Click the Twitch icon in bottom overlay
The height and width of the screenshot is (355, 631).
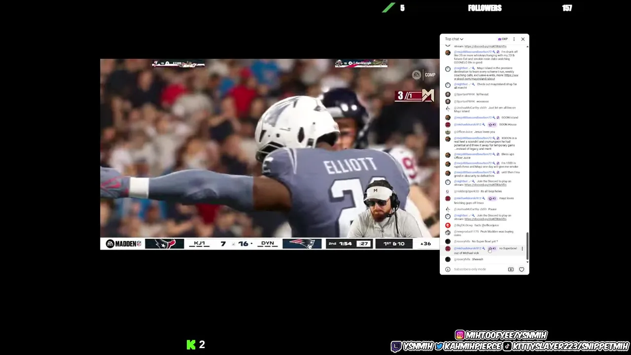(x=396, y=347)
